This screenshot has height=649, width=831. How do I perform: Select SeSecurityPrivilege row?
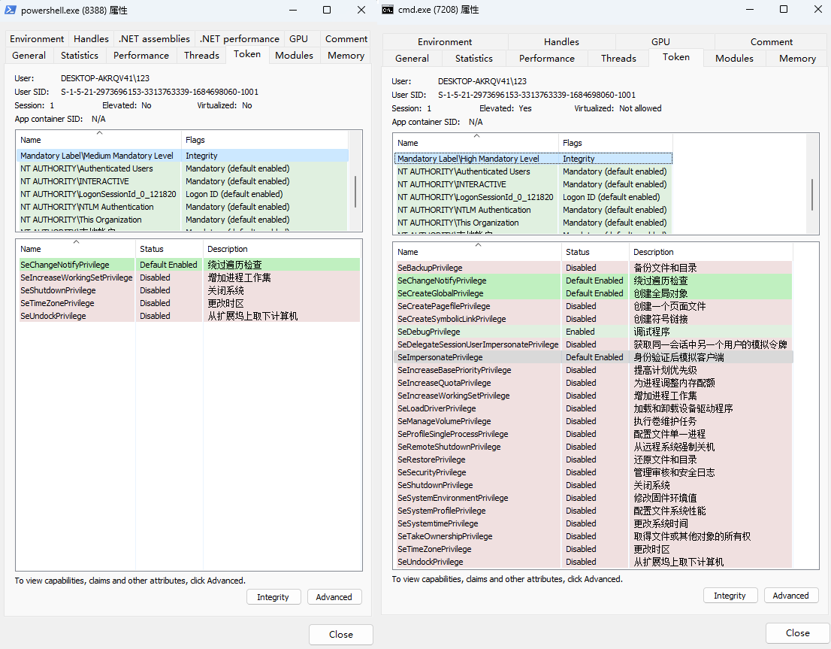(594, 472)
